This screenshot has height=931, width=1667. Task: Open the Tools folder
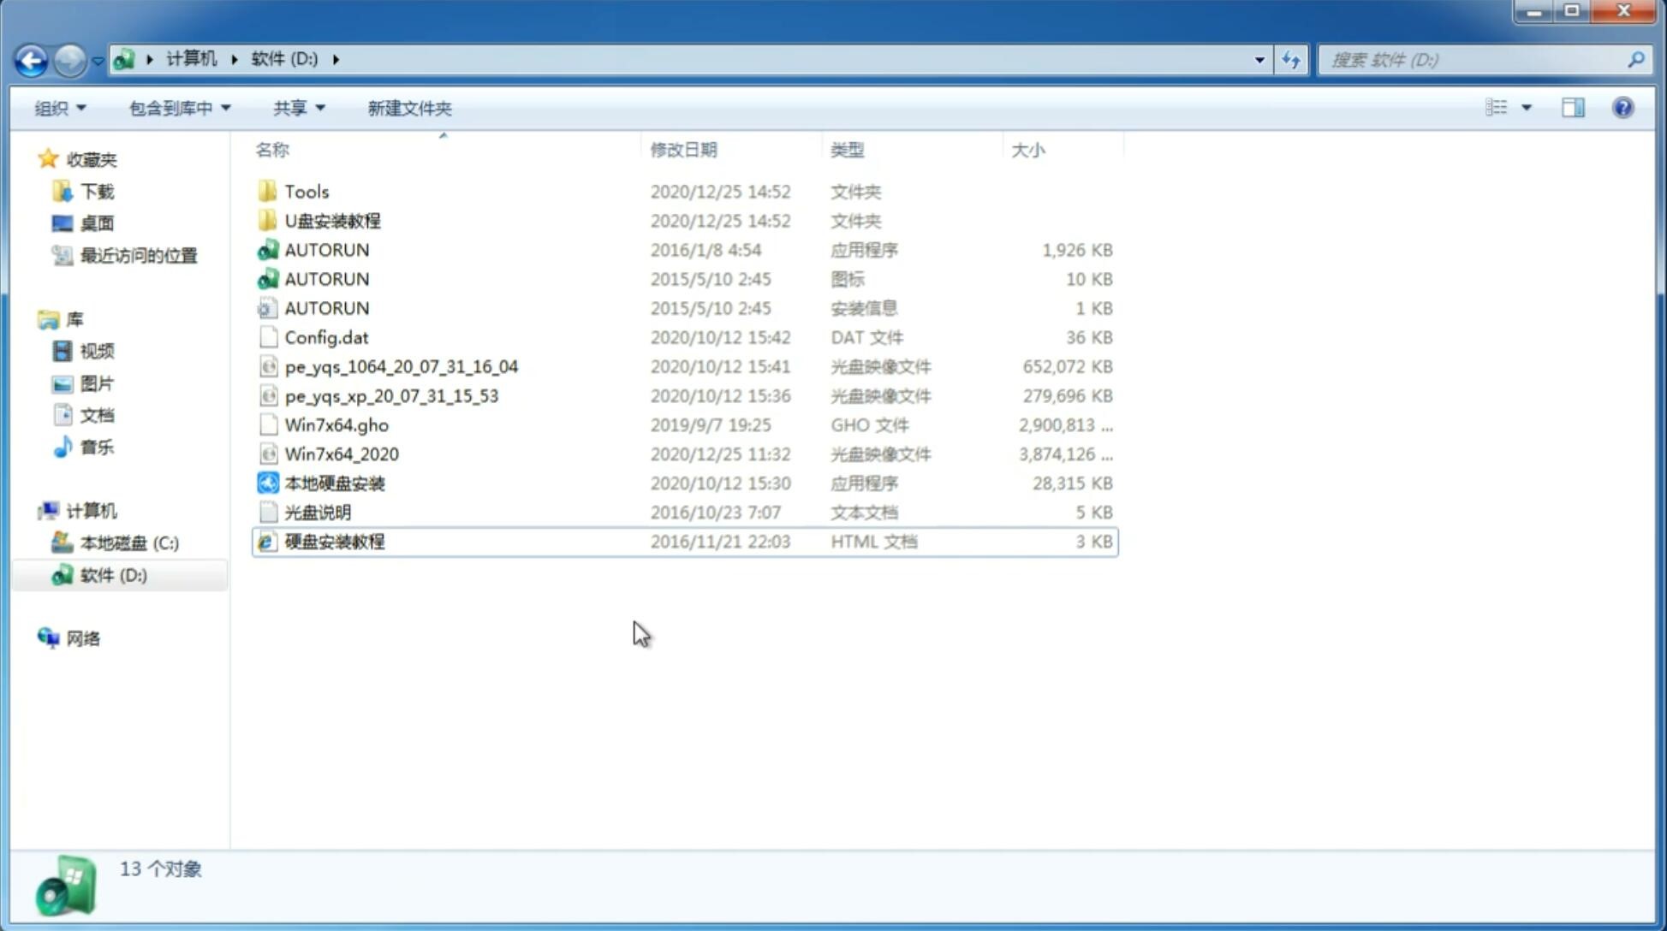(x=306, y=191)
